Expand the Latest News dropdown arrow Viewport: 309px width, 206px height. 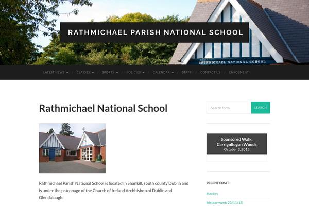pos(67,72)
